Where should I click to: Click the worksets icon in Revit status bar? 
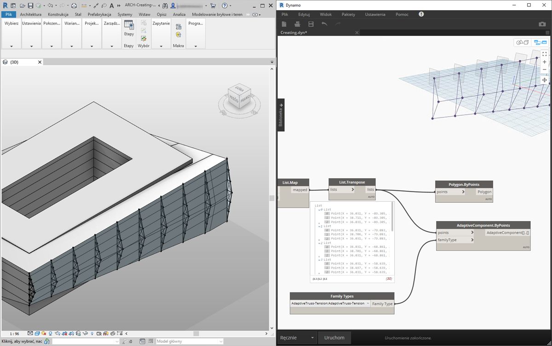pyautogui.click(x=47, y=341)
